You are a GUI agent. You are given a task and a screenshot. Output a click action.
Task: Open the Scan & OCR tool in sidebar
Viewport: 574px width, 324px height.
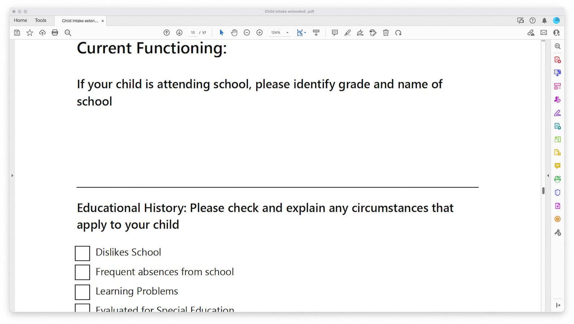click(x=558, y=179)
